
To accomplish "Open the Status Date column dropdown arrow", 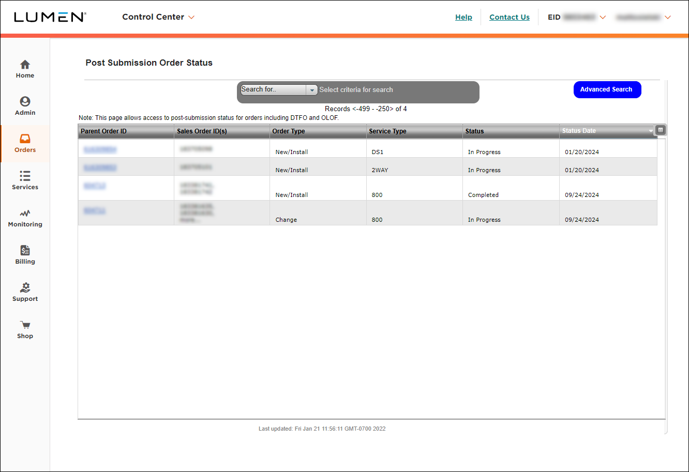I will coord(650,132).
